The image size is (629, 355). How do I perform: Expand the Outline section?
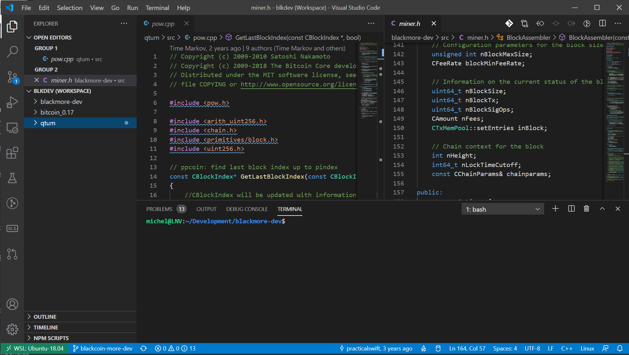45,317
